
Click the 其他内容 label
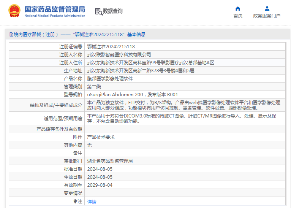(73, 145)
